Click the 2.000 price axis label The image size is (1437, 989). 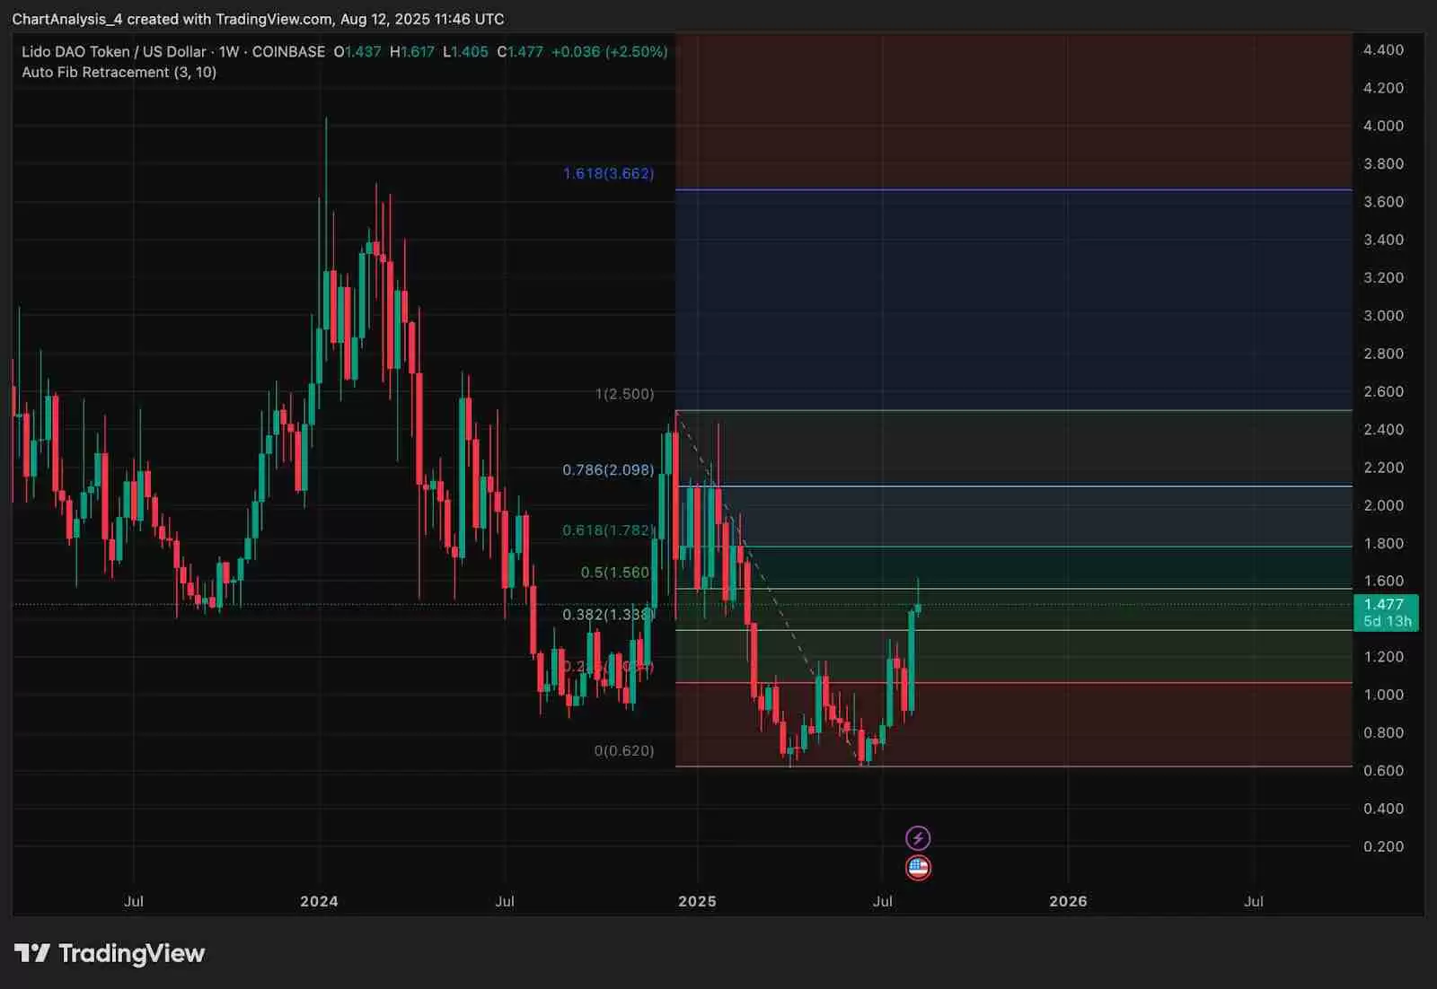(x=1383, y=505)
